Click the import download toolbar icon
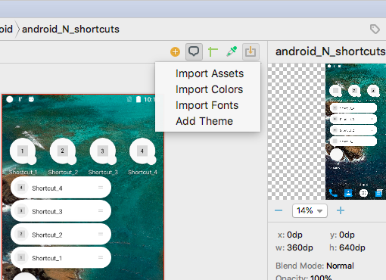This screenshot has width=386, height=280. [251, 51]
